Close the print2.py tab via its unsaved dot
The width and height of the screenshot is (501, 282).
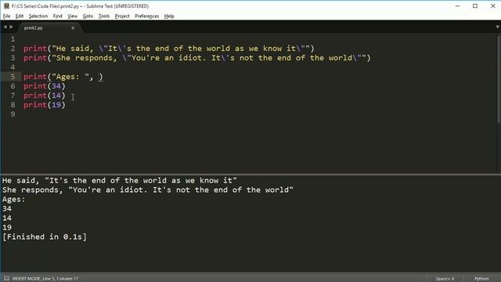(73, 28)
